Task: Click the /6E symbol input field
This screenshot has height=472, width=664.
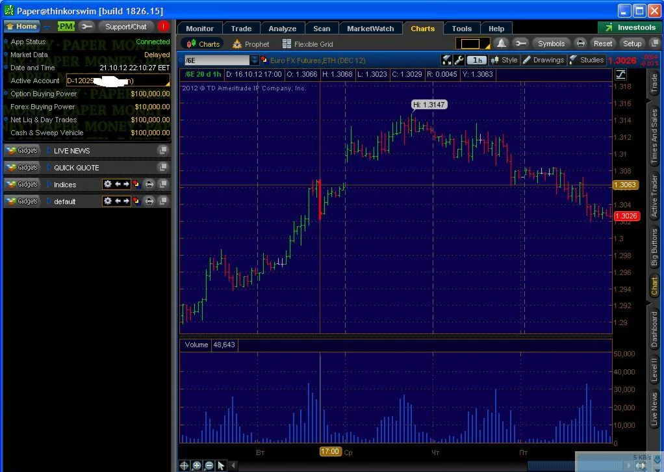Action: [x=217, y=60]
